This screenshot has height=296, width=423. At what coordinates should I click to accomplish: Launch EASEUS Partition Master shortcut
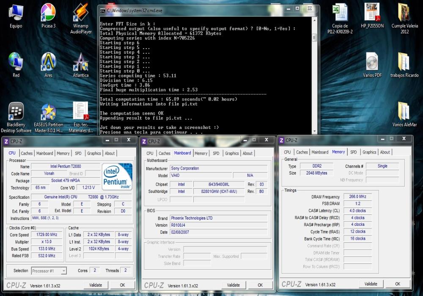click(48, 117)
